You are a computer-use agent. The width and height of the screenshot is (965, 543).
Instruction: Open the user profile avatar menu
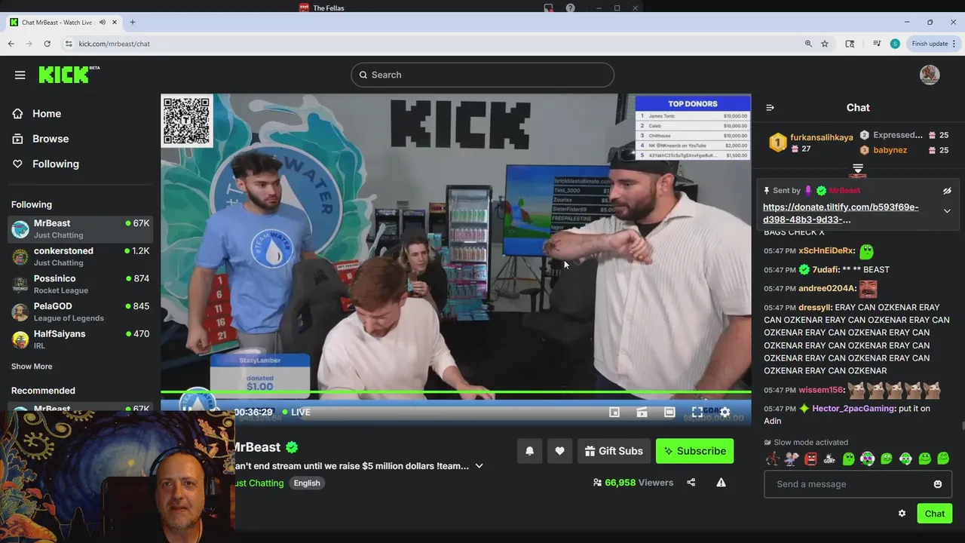click(x=930, y=75)
